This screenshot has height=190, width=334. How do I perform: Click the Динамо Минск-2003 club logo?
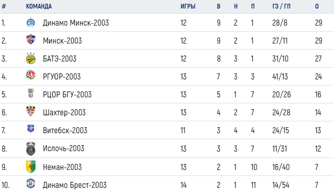[x=31, y=22]
